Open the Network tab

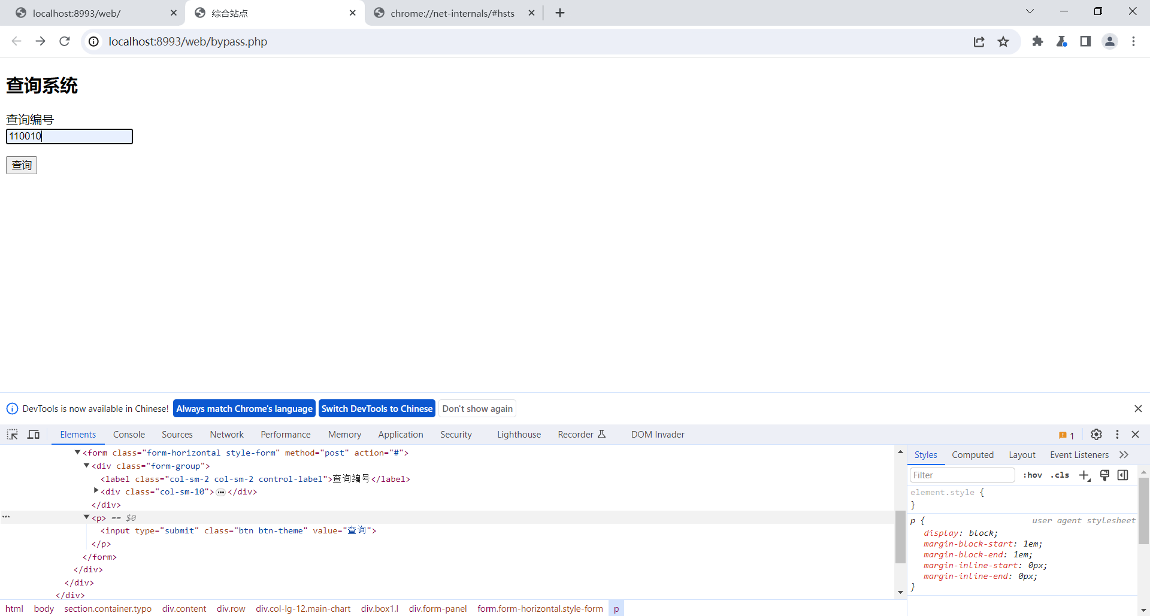(x=226, y=435)
